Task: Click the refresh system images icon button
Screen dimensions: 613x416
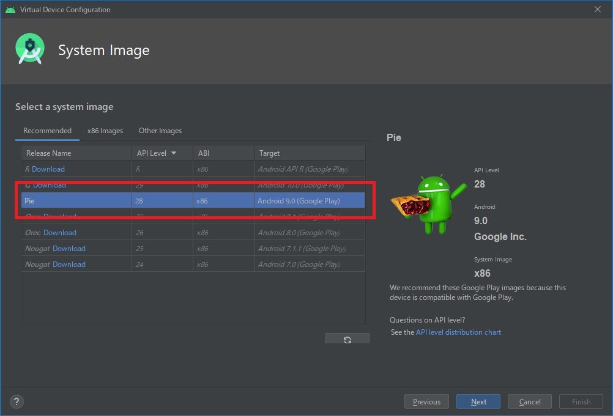Action: [x=347, y=339]
